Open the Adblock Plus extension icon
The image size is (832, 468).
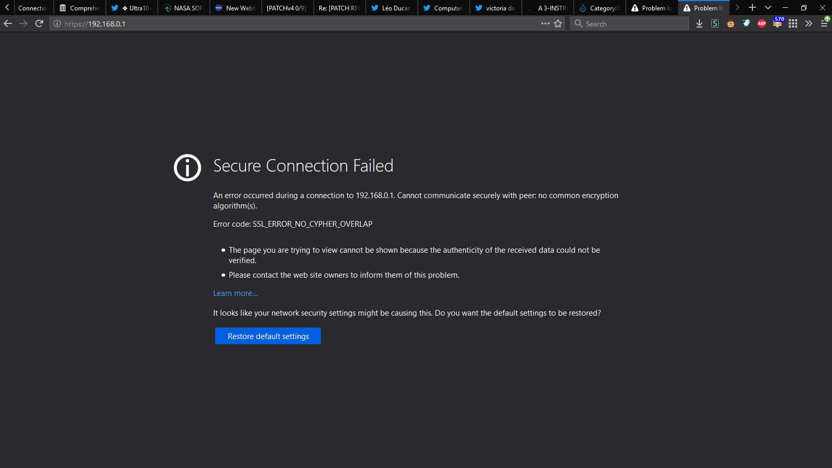(762, 23)
